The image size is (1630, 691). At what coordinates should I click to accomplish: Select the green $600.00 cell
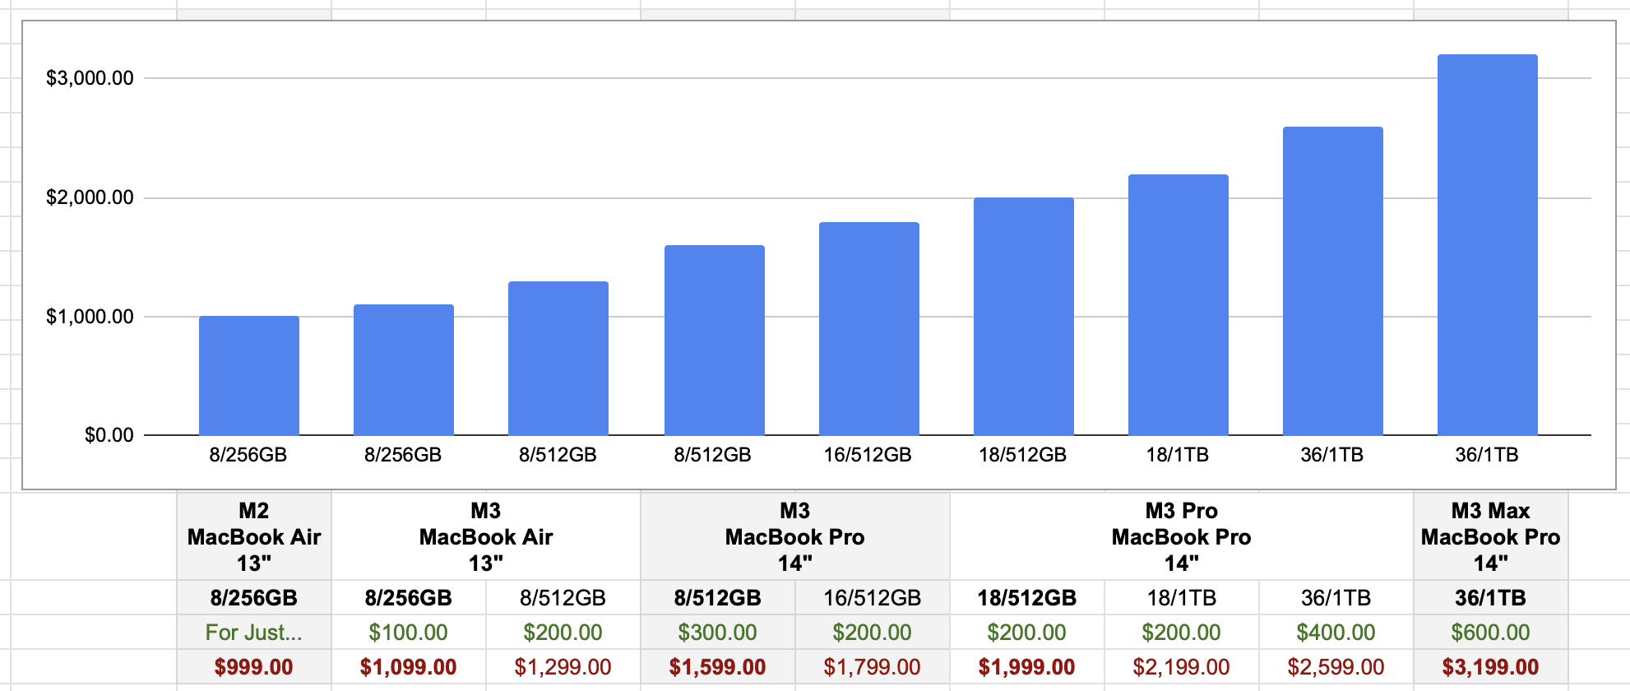point(1491,633)
